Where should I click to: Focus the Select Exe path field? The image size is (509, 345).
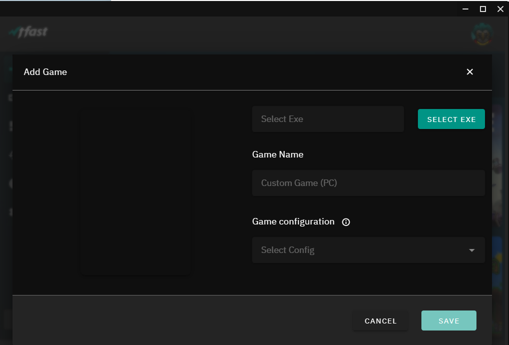tap(327, 119)
